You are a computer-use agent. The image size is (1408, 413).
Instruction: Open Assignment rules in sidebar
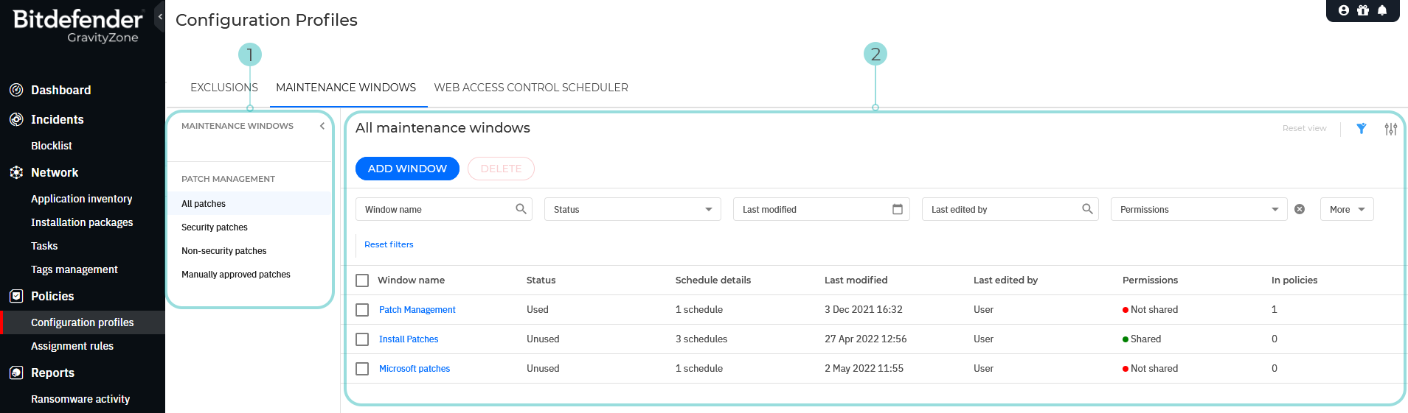72,346
